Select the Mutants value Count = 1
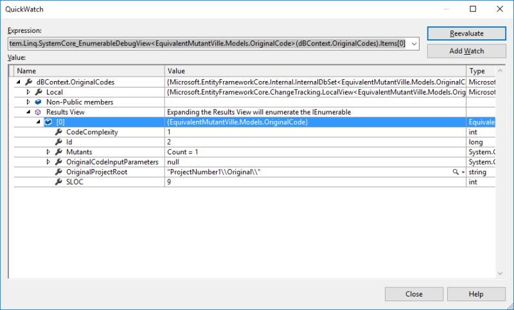Image resolution: width=514 pixels, height=310 pixels. coord(182,152)
